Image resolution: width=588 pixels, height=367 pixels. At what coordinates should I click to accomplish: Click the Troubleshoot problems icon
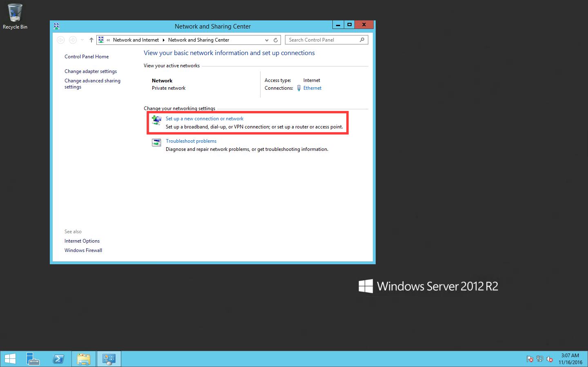click(x=156, y=143)
